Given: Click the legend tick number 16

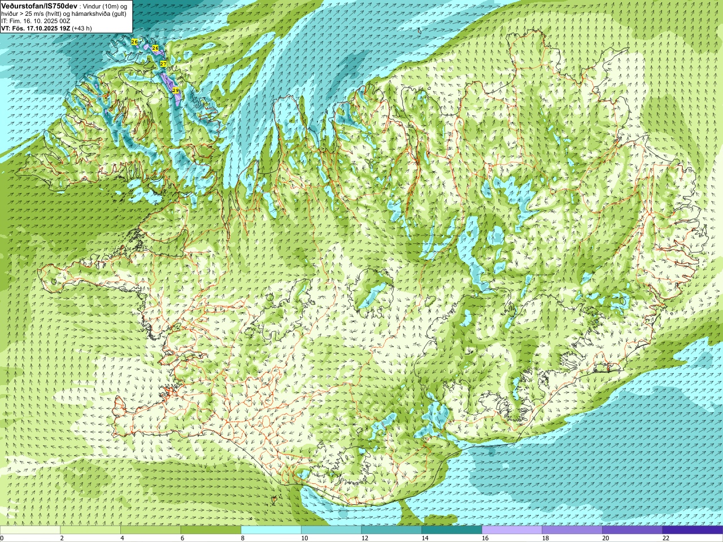Looking at the screenshot, I should 485,538.
